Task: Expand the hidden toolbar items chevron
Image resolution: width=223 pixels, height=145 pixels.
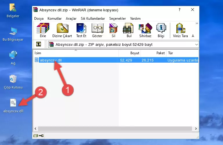Action: [197, 23]
